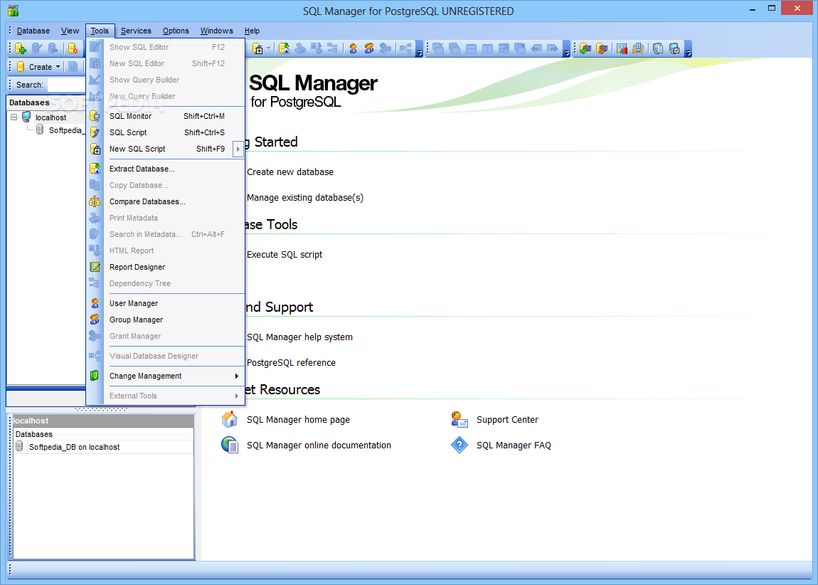This screenshot has width=818, height=585.
Task: Click PostgreSQL reference link
Action: point(291,363)
